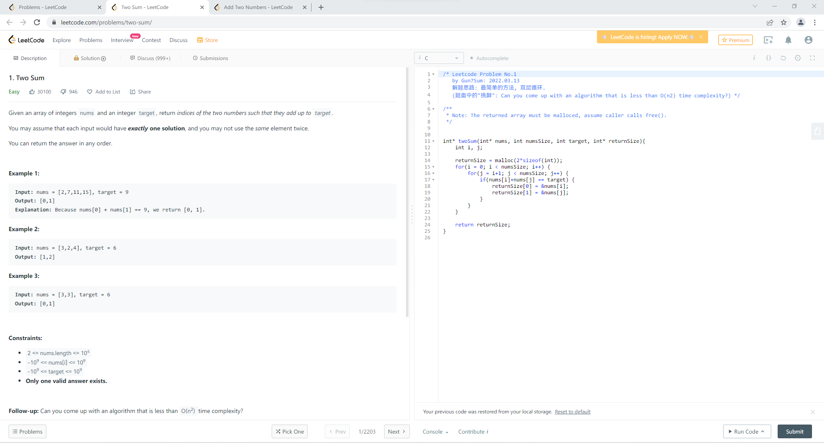The image size is (824, 443).
Task: Click the Premium button
Action: tap(736, 40)
